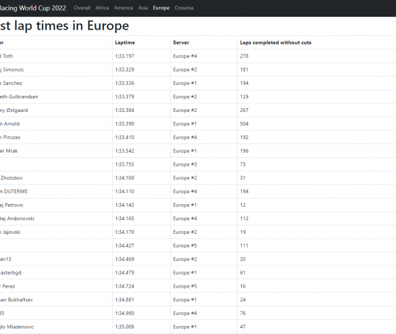The width and height of the screenshot is (396, 334).
Task: Click the Server column header
Action: click(x=181, y=43)
